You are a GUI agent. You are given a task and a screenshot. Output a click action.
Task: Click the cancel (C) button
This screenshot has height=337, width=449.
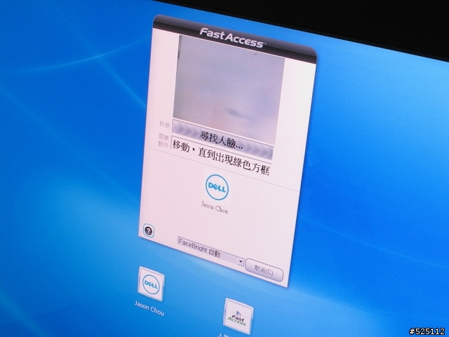(x=264, y=270)
